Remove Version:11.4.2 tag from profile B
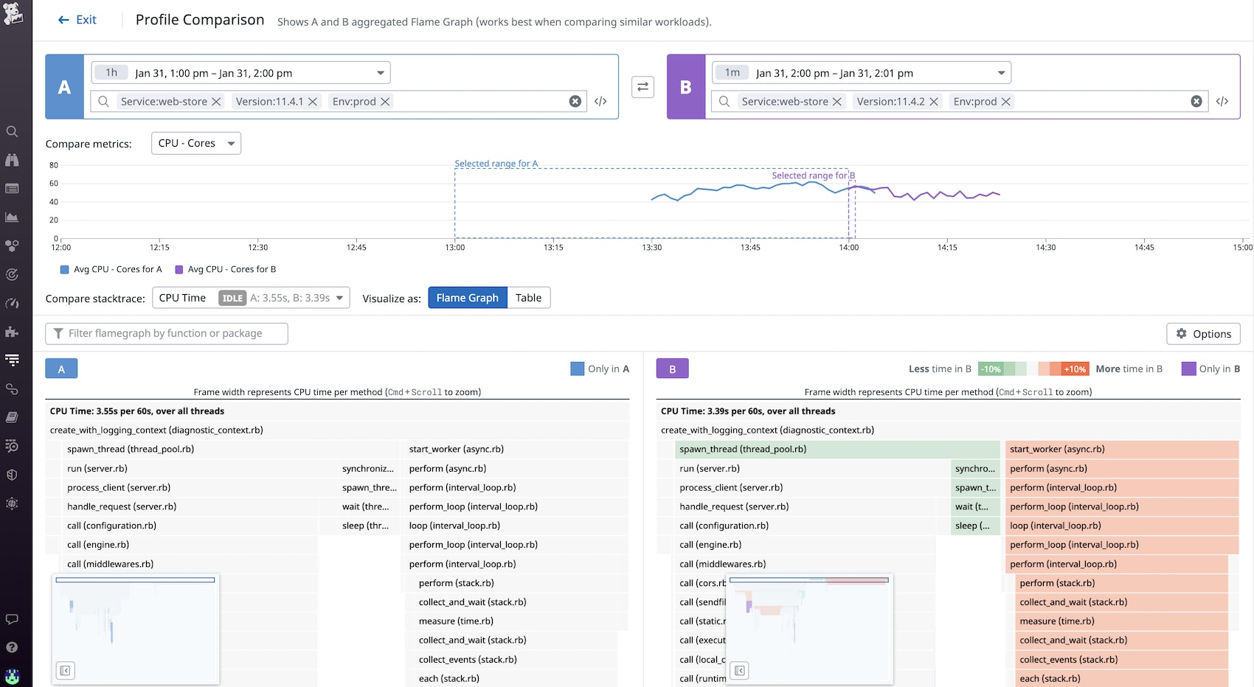This screenshot has width=1254, height=687. pos(934,102)
